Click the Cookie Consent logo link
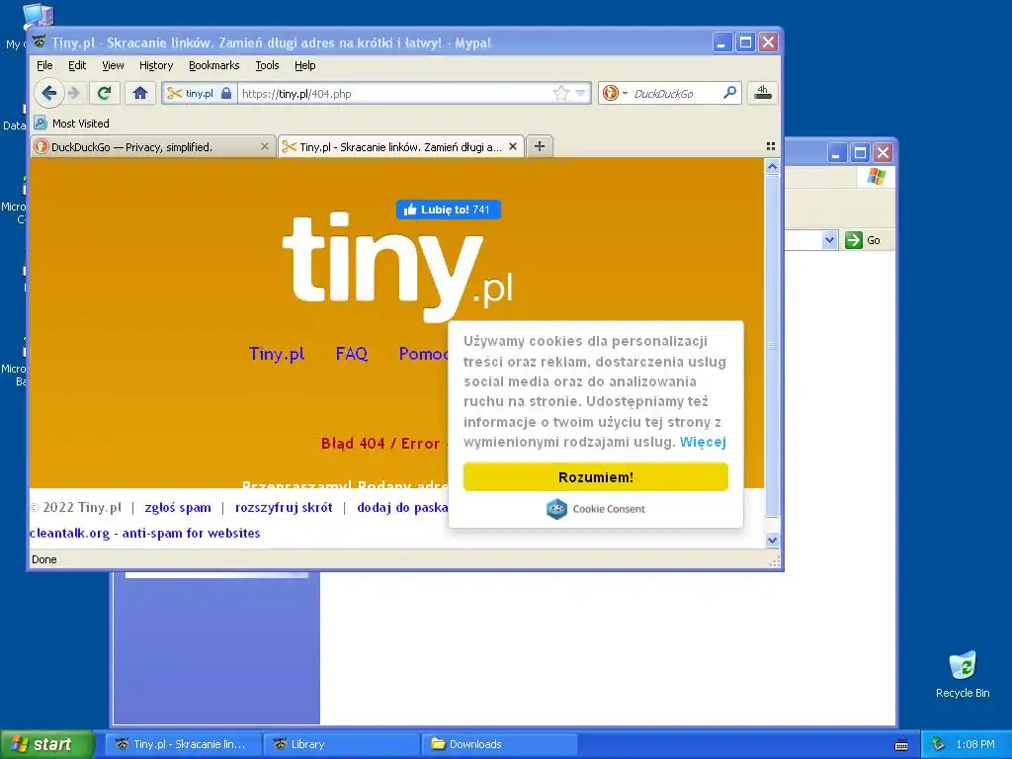Image resolution: width=1012 pixels, height=759 pixels. coord(596,509)
